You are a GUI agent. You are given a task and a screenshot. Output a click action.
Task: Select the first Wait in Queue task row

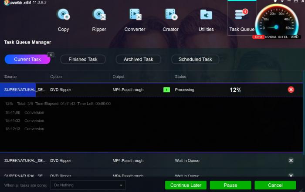[151, 161]
